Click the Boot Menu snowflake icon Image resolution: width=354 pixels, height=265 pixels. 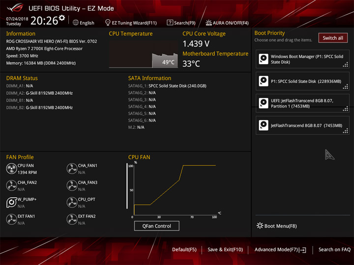pos(260,226)
